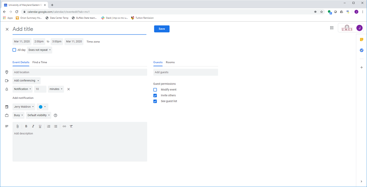Viewport: 367px width, 187px height.
Task: Open the Add conferencing dropdown
Action: point(27,81)
